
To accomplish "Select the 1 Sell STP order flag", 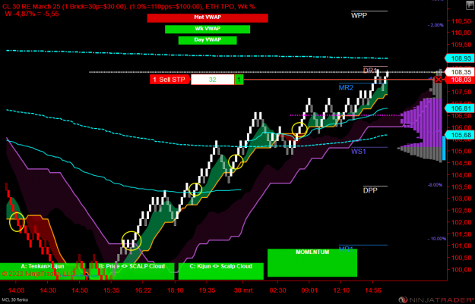I will tap(169, 80).
